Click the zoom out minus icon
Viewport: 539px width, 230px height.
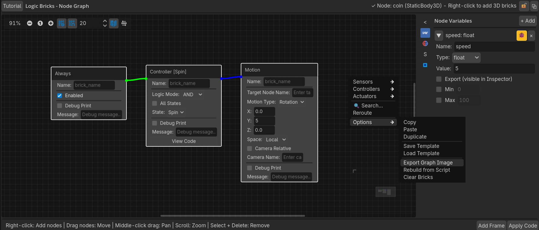[30, 23]
